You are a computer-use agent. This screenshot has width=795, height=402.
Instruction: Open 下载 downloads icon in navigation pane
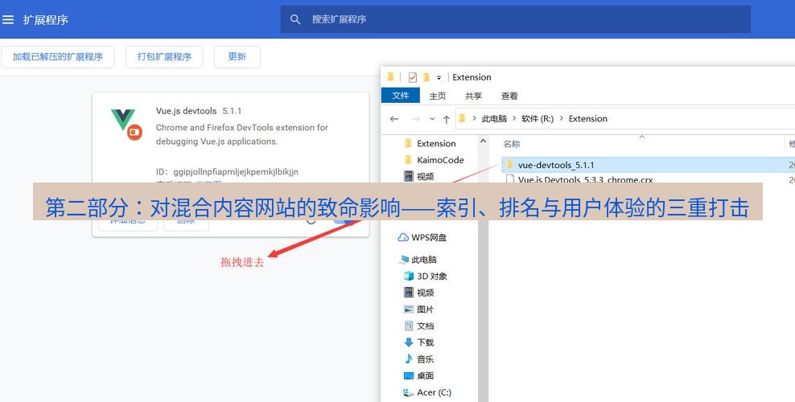point(409,343)
